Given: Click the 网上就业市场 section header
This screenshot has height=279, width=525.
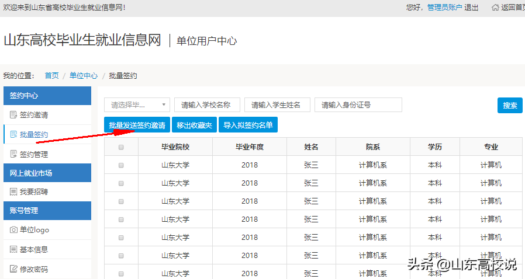Looking at the screenshot, I should point(47,173).
